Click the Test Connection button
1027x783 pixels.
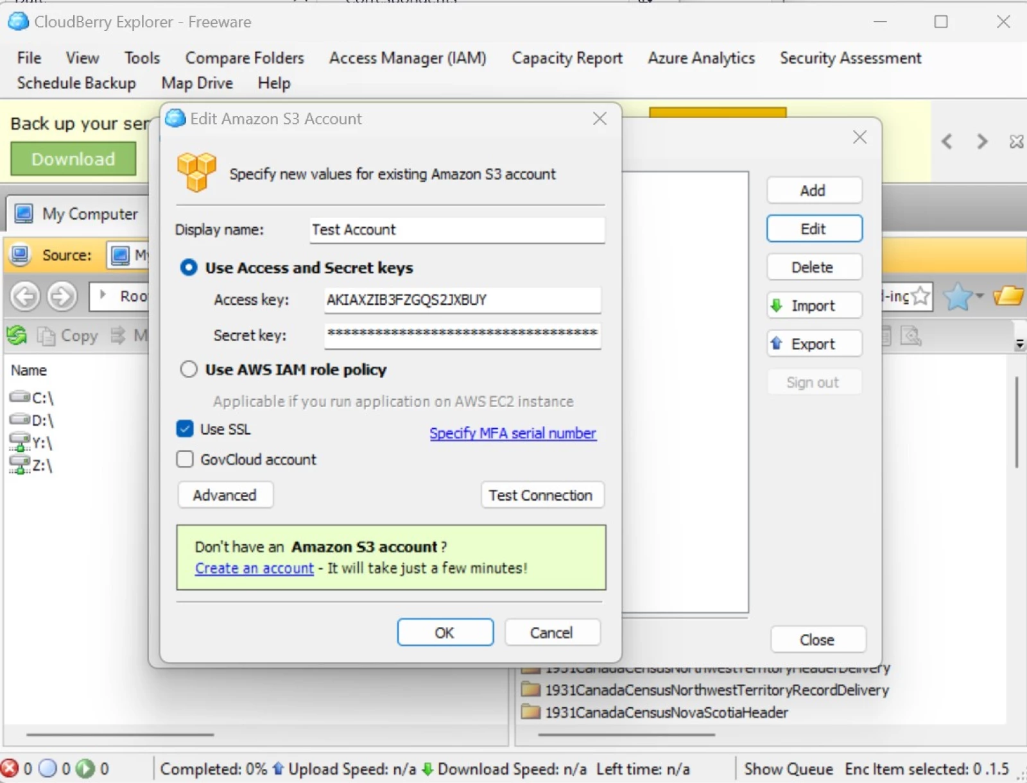pyautogui.click(x=542, y=495)
